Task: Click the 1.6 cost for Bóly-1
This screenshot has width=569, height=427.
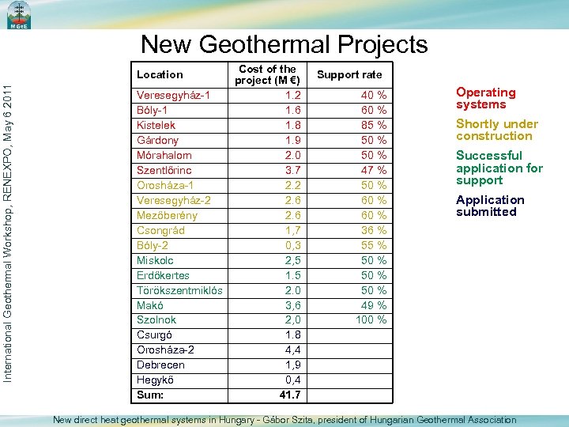Action: [x=293, y=111]
